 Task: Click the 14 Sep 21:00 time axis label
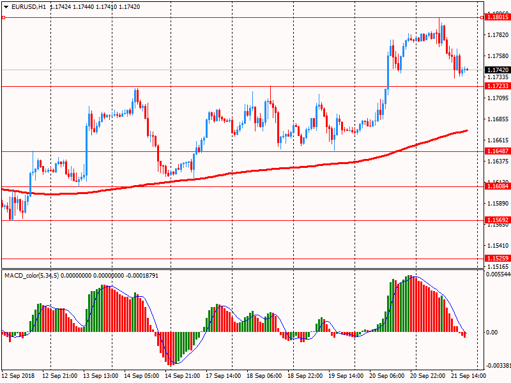182,376
